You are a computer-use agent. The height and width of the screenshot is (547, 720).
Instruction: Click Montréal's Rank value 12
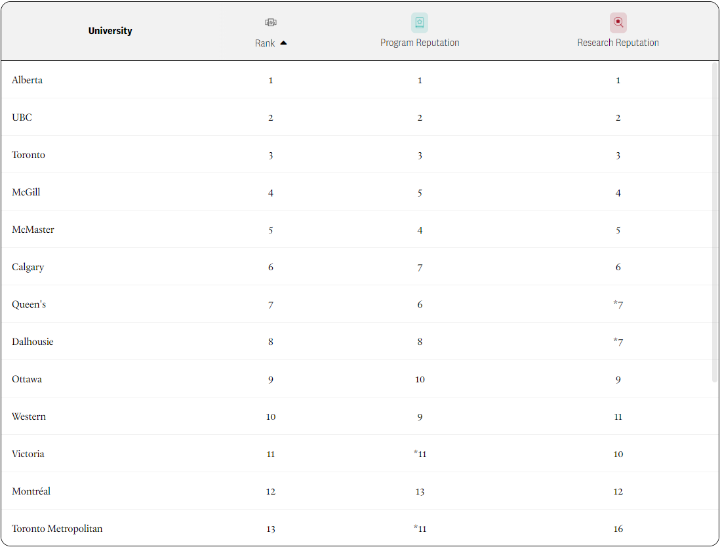(271, 492)
